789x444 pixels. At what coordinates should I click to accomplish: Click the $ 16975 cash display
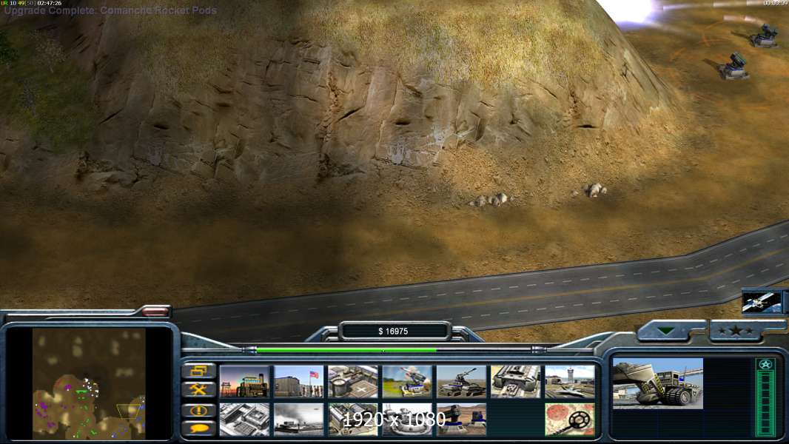click(394, 332)
